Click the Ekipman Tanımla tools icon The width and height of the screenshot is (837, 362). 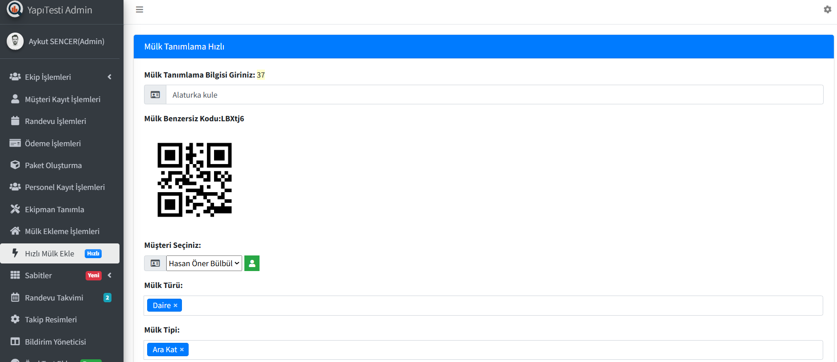coord(15,209)
